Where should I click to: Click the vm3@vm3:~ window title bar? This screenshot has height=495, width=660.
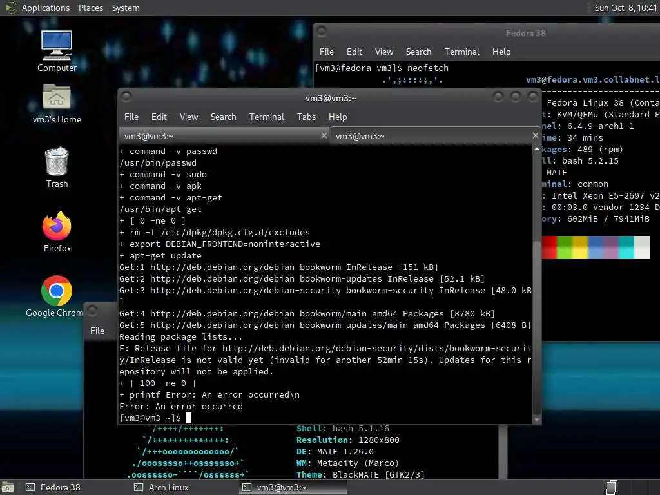click(x=331, y=98)
